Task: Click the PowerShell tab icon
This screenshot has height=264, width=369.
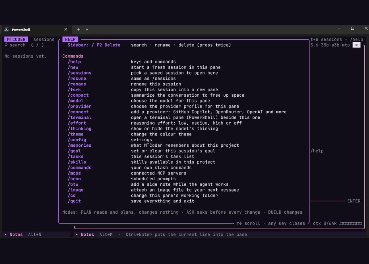Action: 7,29
